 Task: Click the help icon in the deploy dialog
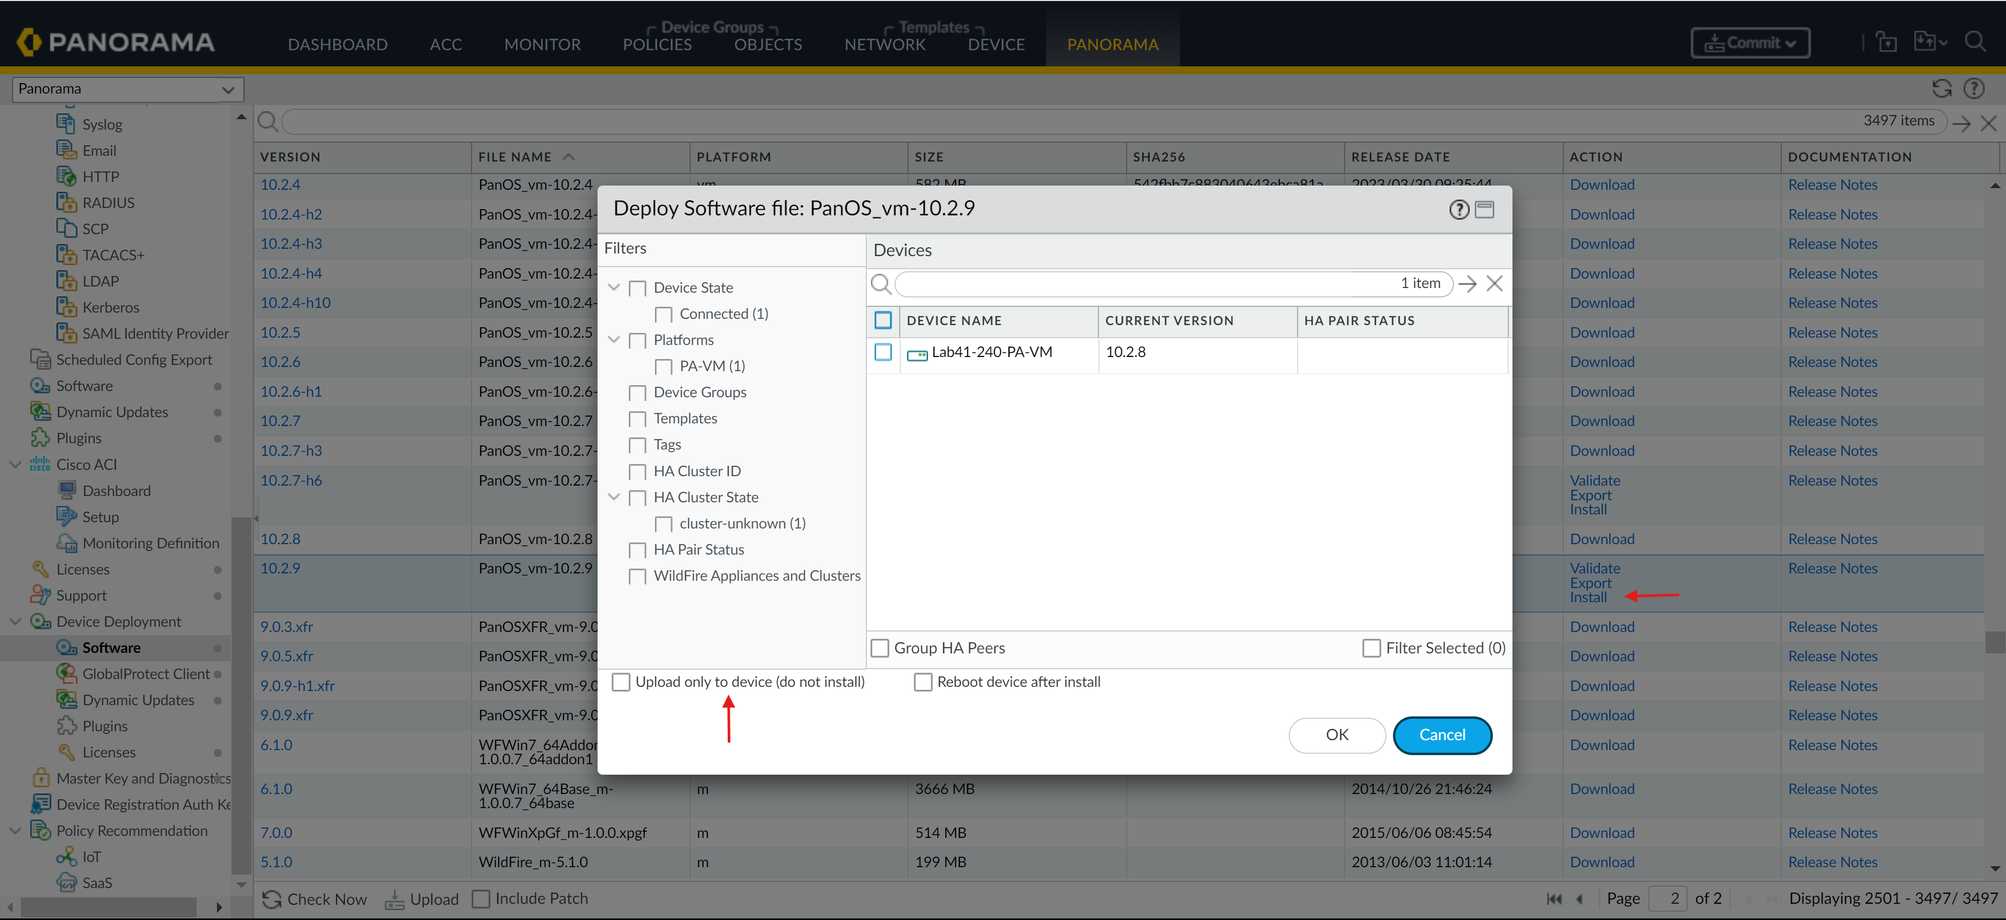point(1459,210)
